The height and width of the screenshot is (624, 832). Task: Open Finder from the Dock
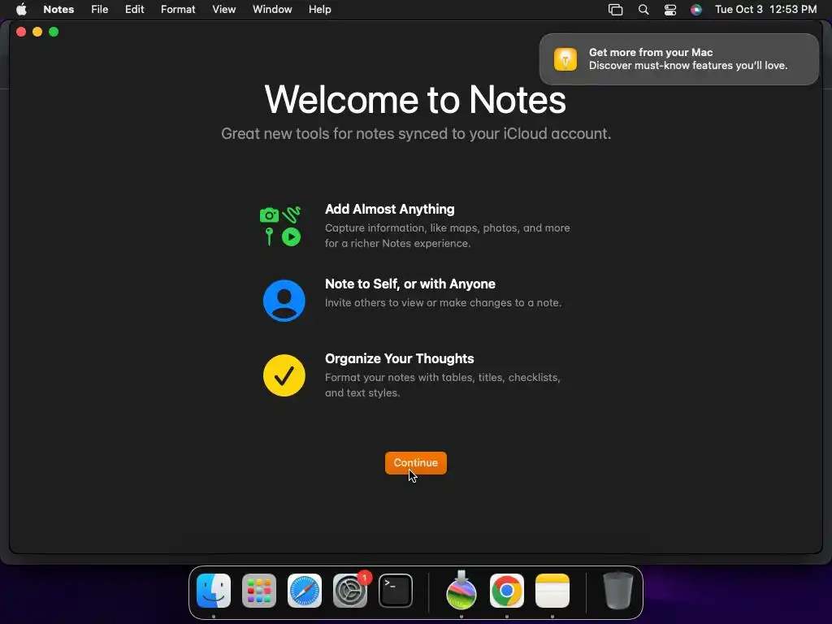coord(214,591)
